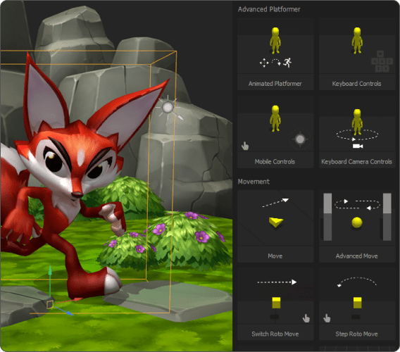Click the green Y-axis arrow handle
The height and width of the screenshot is (352, 400).
pyautogui.click(x=50, y=271)
